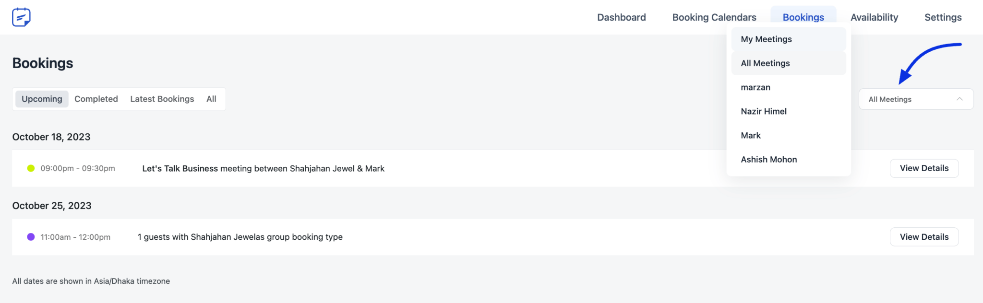Click the green status dot
The image size is (983, 303).
point(31,168)
